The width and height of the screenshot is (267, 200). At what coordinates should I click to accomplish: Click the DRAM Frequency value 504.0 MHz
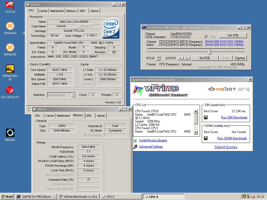pos(89,147)
